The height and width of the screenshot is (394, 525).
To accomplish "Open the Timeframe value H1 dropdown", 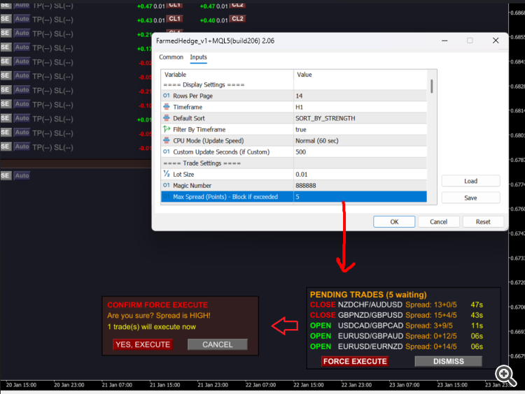I will pyautogui.click(x=360, y=107).
